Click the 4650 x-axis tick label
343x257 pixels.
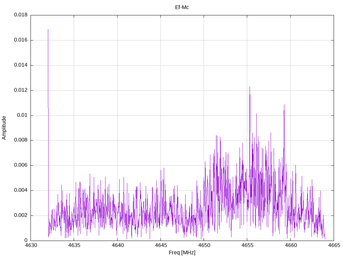tap(204, 245)
